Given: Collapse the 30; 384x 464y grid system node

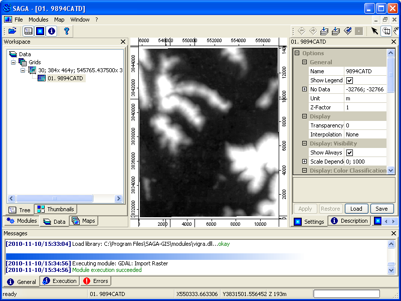Looking at the screenshot, I should coord(23,70).
